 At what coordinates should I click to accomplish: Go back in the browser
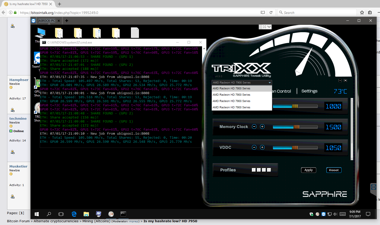[x=3, y=12]
